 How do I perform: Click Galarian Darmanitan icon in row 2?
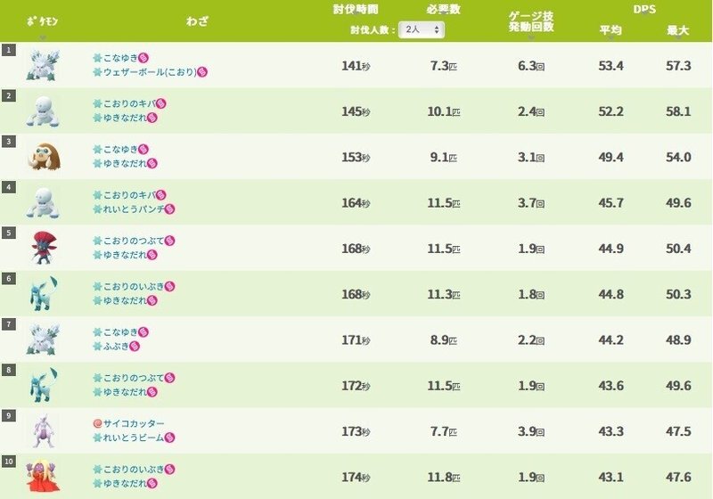43,110
